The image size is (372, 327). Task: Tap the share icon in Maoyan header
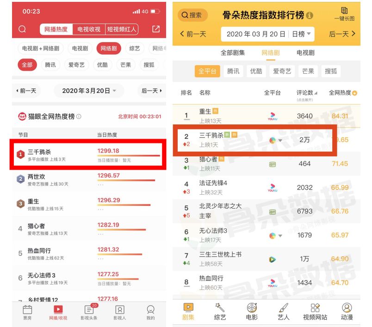156,29
